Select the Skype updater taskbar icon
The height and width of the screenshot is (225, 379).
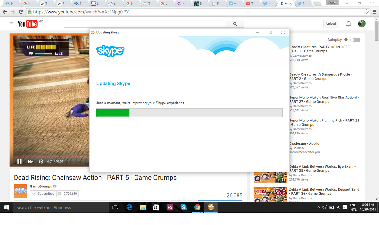[211, 207]
